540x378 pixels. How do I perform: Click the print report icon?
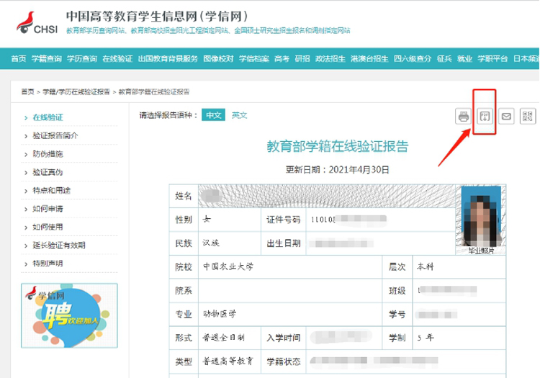click(x=464, y=117)
